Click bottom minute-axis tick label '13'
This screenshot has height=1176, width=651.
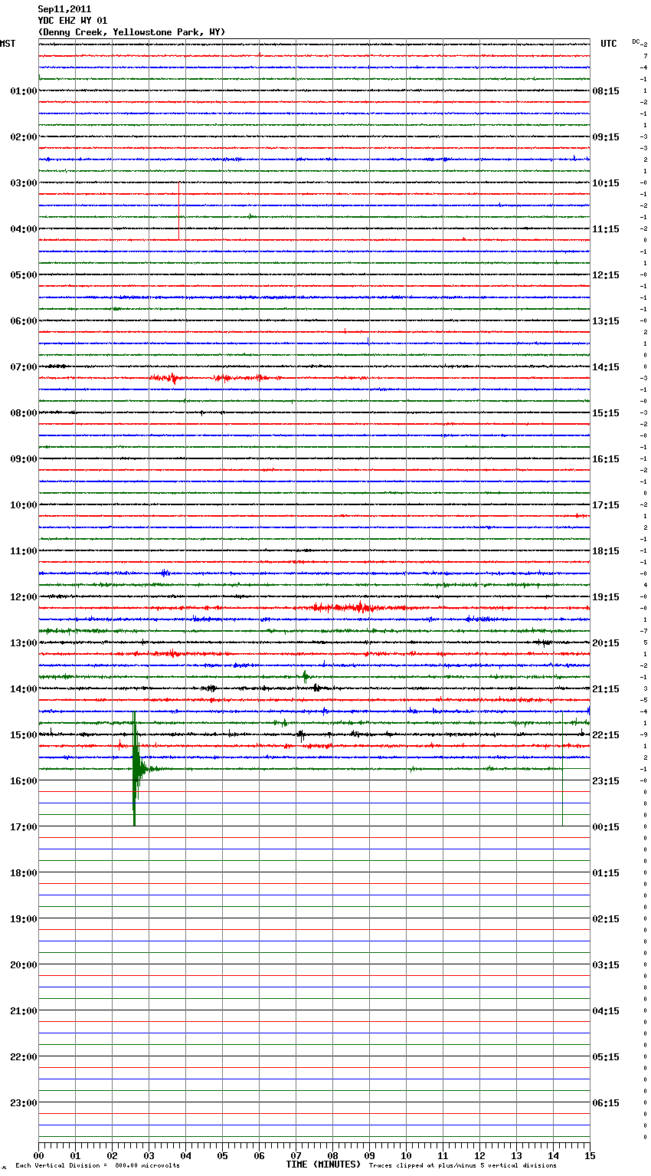516,1156
